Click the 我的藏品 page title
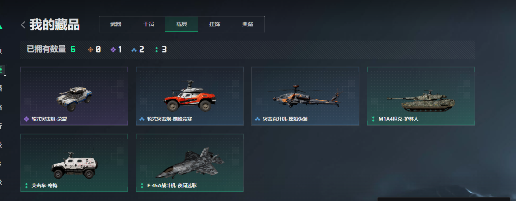This screenshot has height=201, width=516. [54, 25]
